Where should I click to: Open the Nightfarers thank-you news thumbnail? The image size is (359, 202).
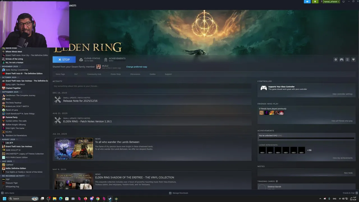click(x=74, y=148)
